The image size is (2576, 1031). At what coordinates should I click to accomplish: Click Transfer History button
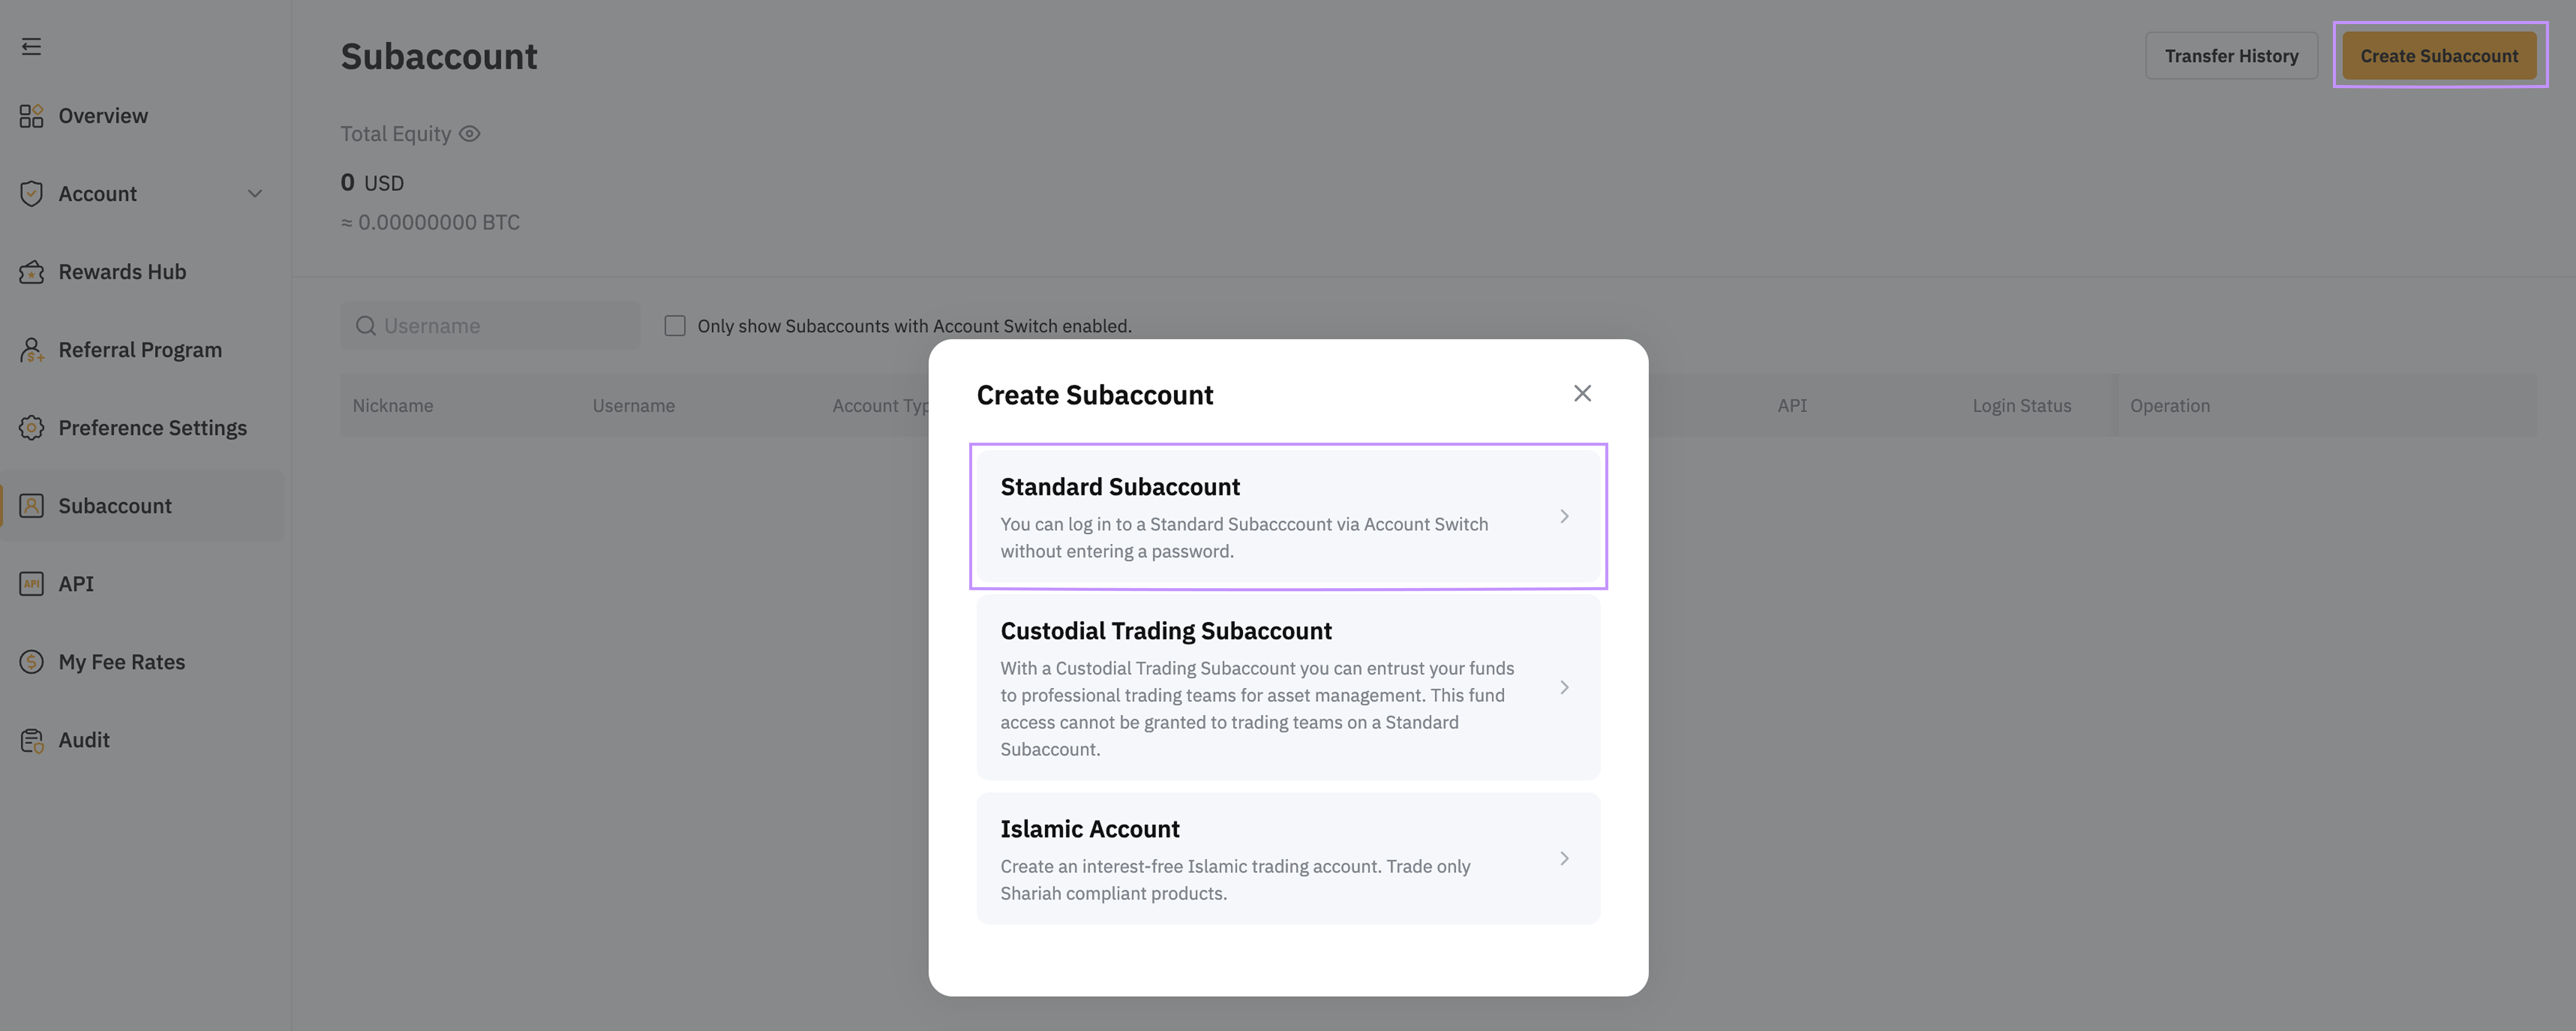(x=2231, y=56)
